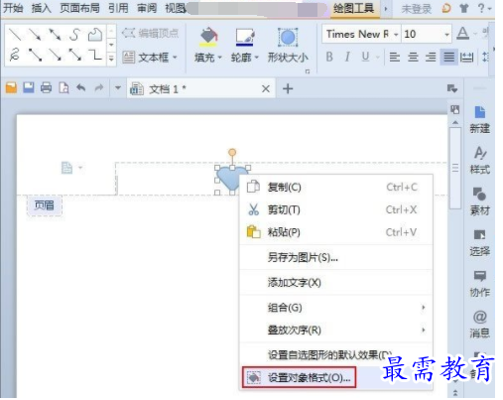
Task: Align text left
Action: [x=394, y=58]
